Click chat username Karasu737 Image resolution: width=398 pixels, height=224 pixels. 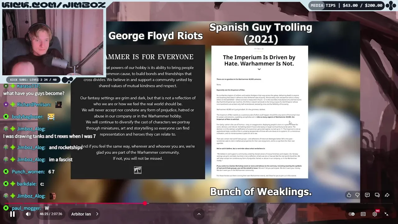tap(28, 86)
